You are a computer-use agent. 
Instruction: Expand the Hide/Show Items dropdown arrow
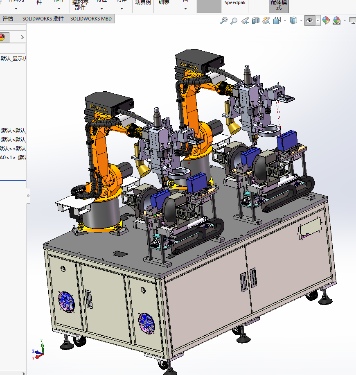pos(318,21)
